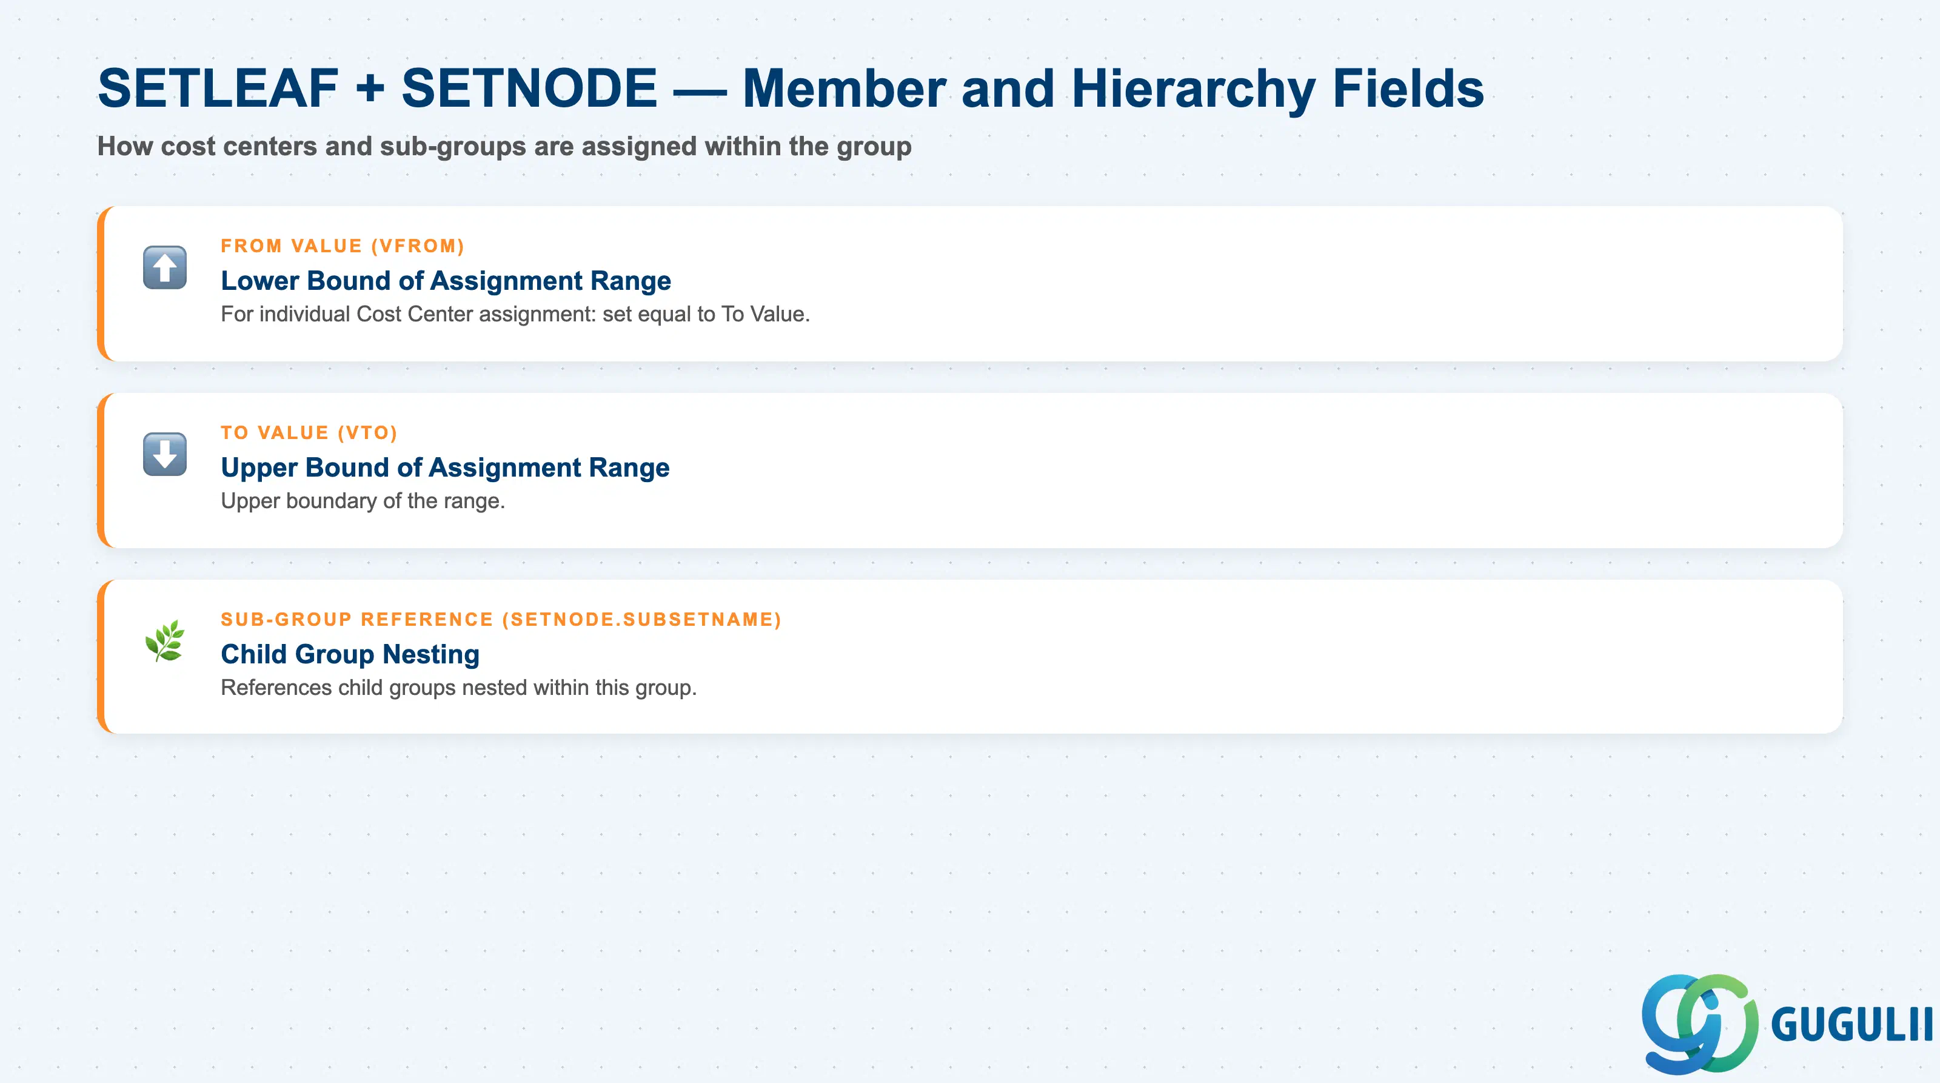Click the herb leaf icon for Child Group Nesting
The height and width of the screenshot is (1083, 1940).
(x=165, y=641)
